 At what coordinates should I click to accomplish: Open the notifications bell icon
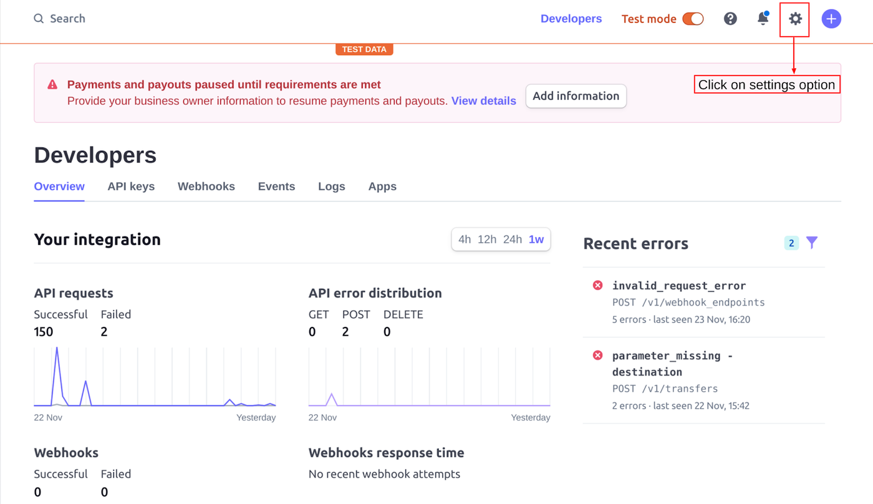coord(763,18)
